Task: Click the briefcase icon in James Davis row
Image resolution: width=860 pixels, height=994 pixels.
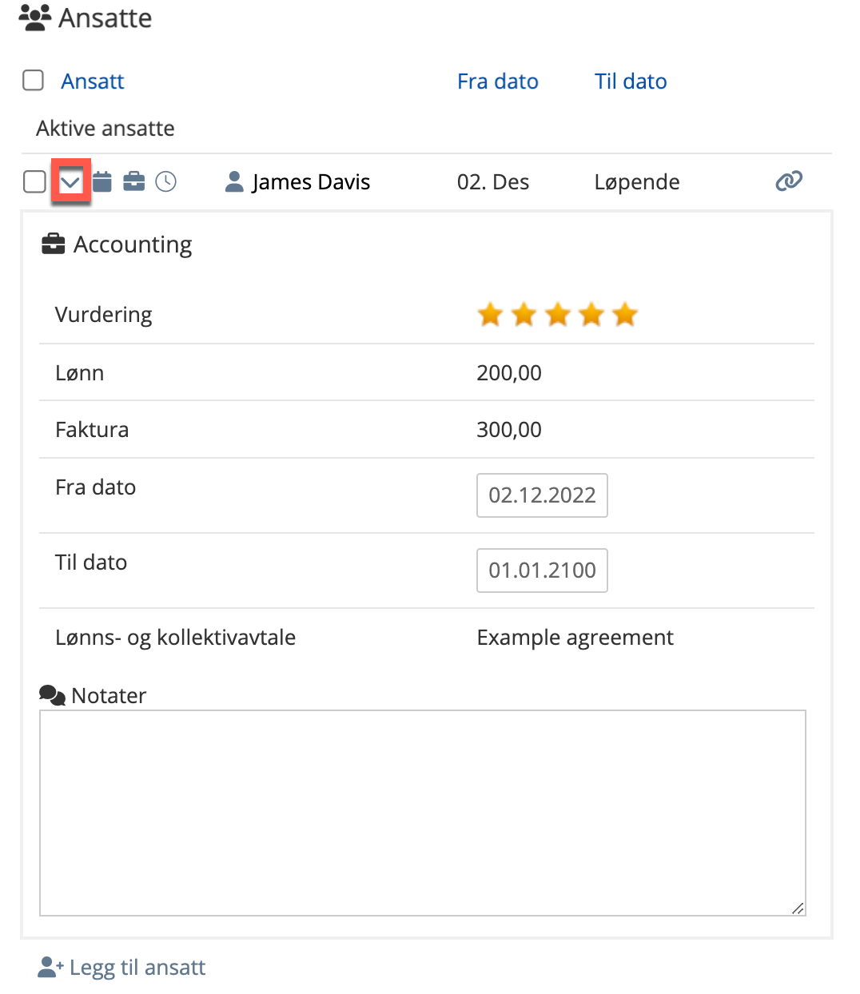Action: pos(134,182)
